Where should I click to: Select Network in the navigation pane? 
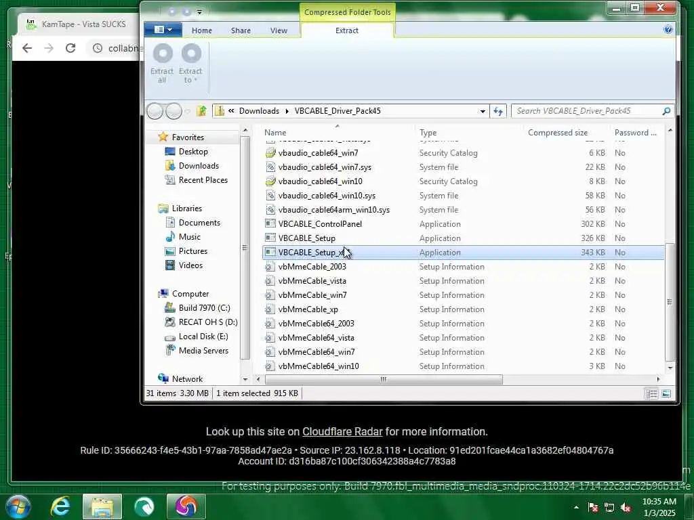click(x=187, y=379)
